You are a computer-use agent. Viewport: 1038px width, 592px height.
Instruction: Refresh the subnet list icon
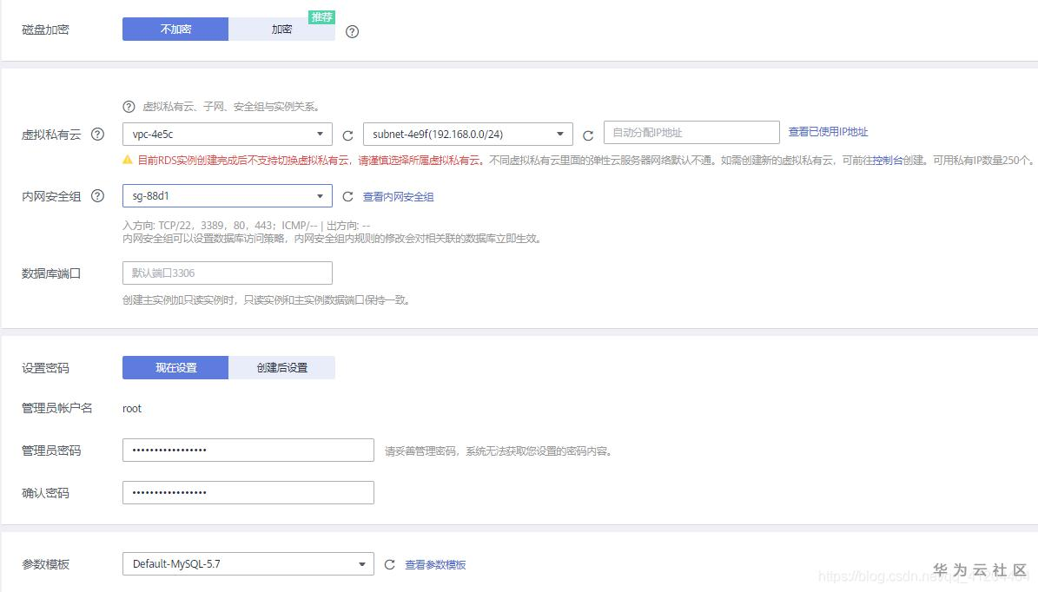click(x=588, y=135)
